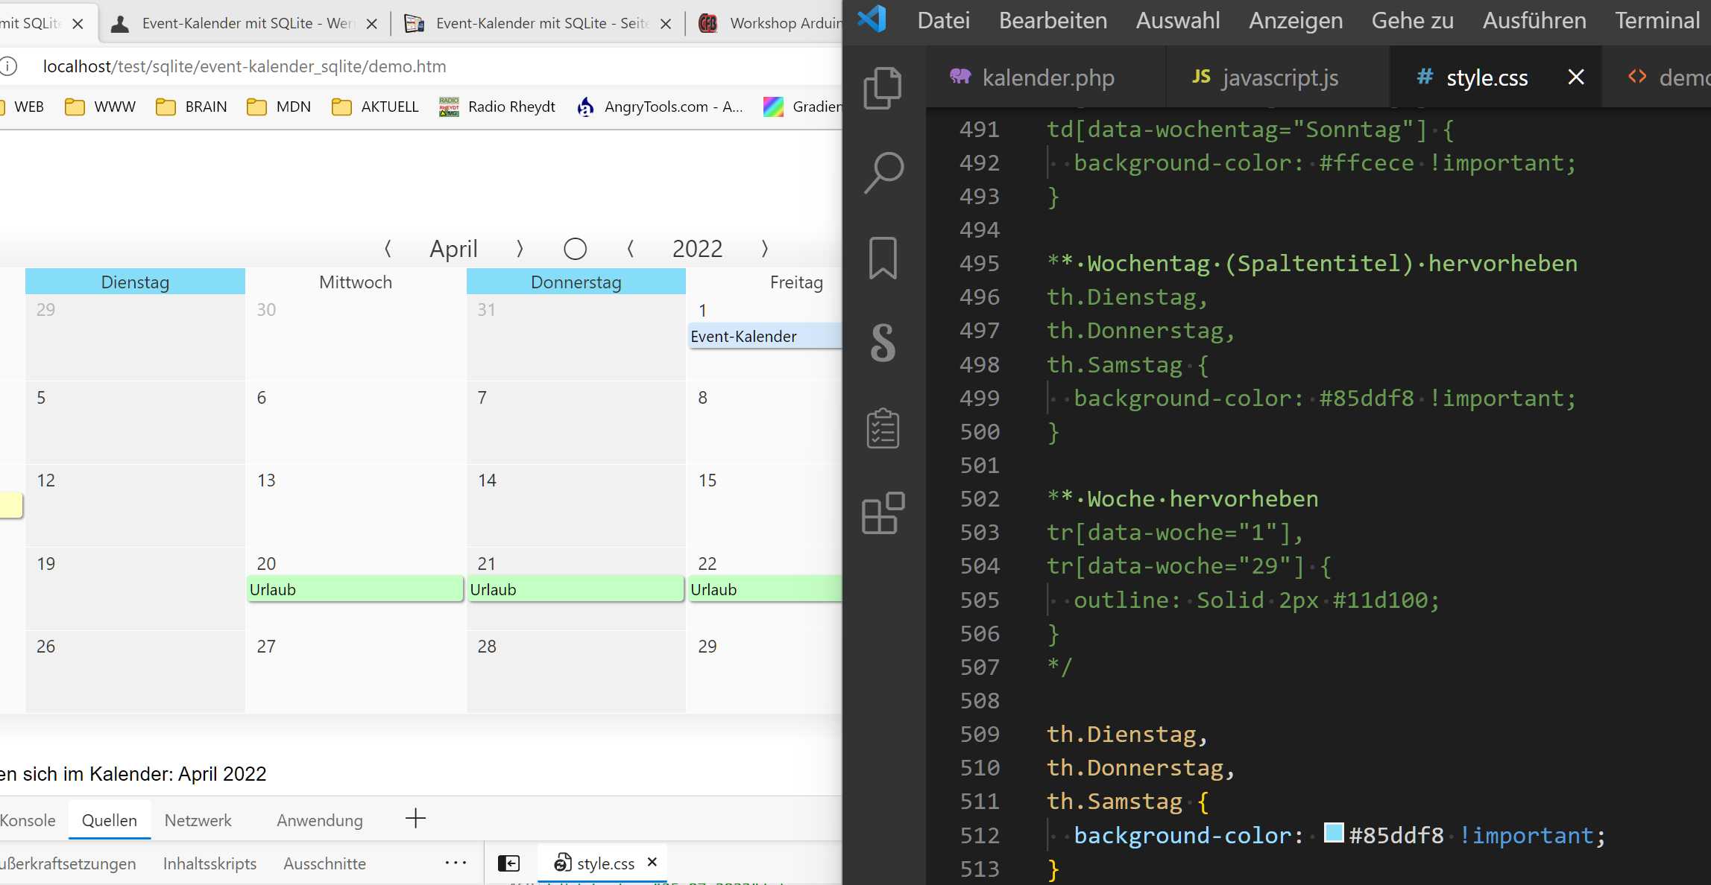Click the S-shaped extension icon in activity bar
Image resolution: width=1711 pixels, height=885 pixels.
pyautogui.click(x=883, y=343)
